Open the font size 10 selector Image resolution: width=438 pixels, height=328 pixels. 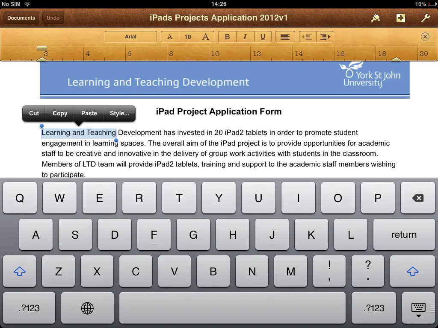coord(188,37)
